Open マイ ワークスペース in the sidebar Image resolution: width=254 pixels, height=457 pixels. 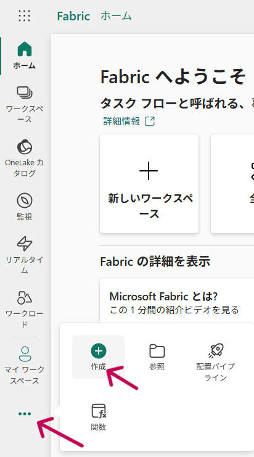[x=25, y=365]
